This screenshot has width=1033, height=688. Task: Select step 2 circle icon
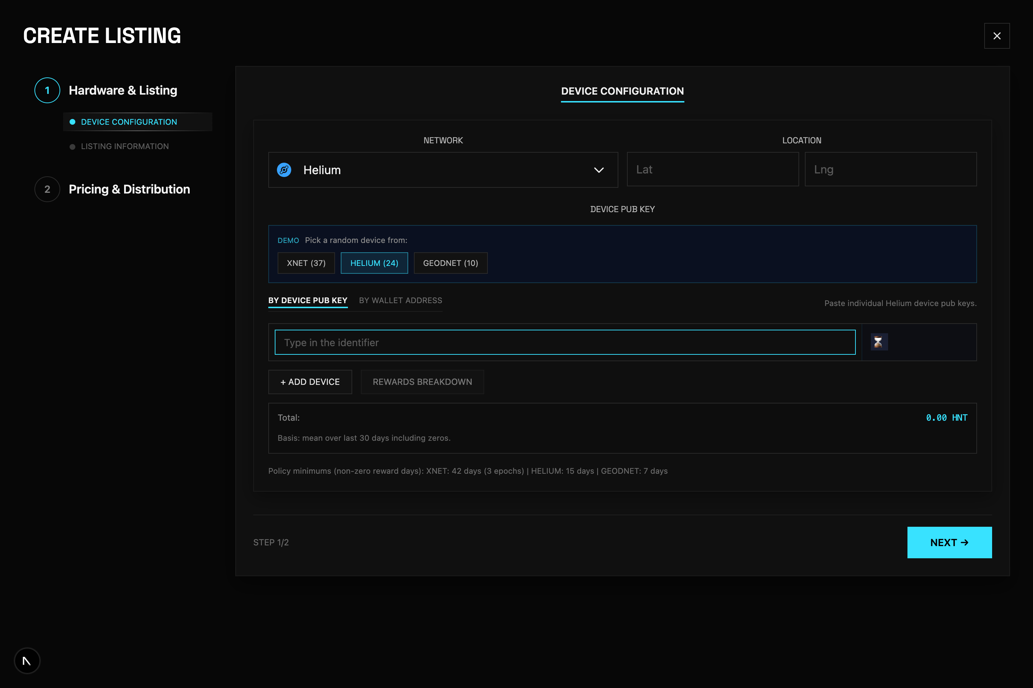47,189
